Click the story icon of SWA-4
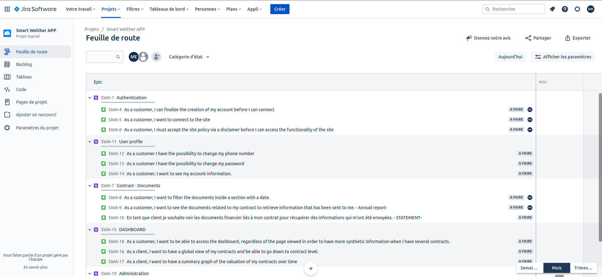Viewport: 602px width, 277px height. click(104, 110)
